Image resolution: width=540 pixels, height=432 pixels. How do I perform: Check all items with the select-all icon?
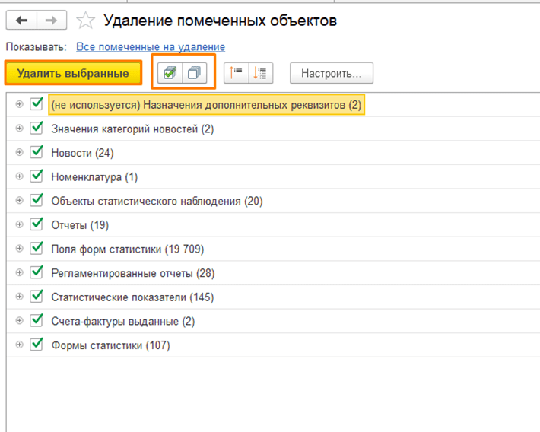(x=171, y=74)
